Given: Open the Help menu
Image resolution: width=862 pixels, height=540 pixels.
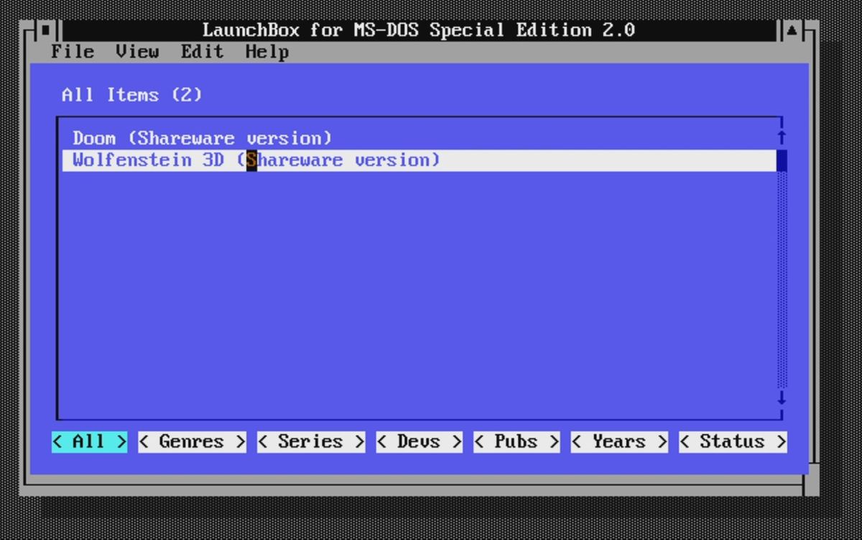Looking at the screenshot, I should pyautogui.click(x=267, y=52).
